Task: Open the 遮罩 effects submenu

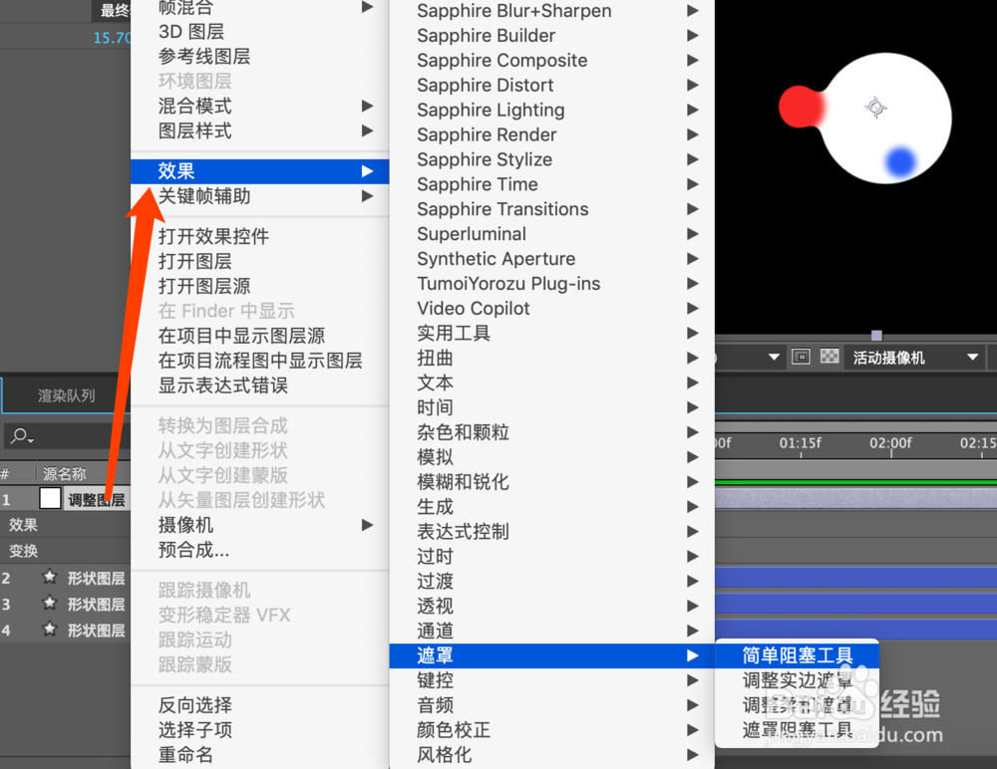Action: 552,655
